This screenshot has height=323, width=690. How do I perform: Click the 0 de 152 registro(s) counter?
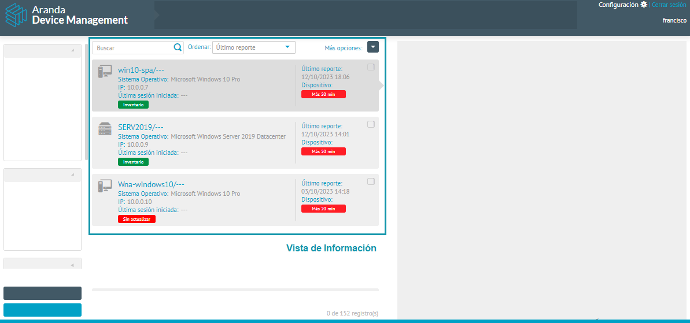coord(352,313)
